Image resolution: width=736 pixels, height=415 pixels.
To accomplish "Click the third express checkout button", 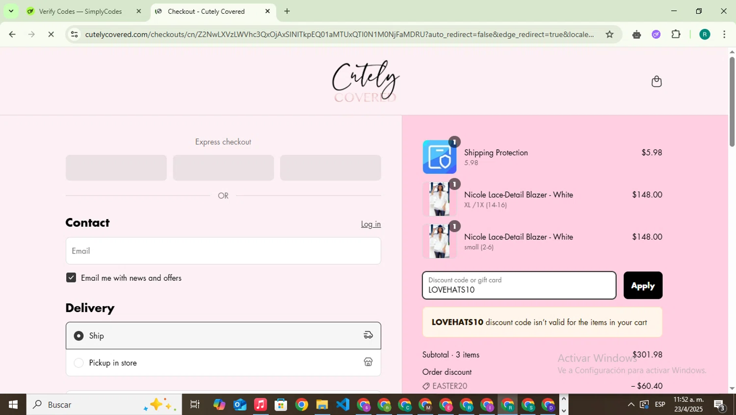I will coord(330,168).
